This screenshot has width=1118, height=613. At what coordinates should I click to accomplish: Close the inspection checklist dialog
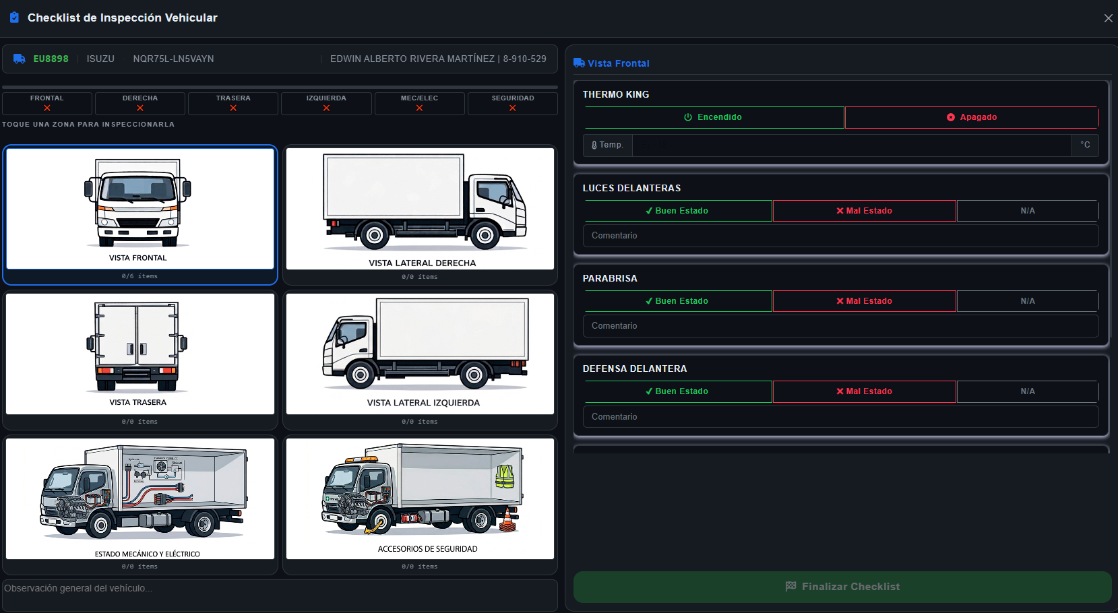coord(1109,18)
